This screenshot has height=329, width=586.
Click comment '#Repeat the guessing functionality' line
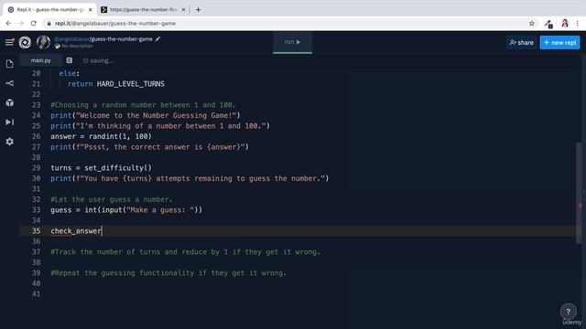click(x=168, y=273)
